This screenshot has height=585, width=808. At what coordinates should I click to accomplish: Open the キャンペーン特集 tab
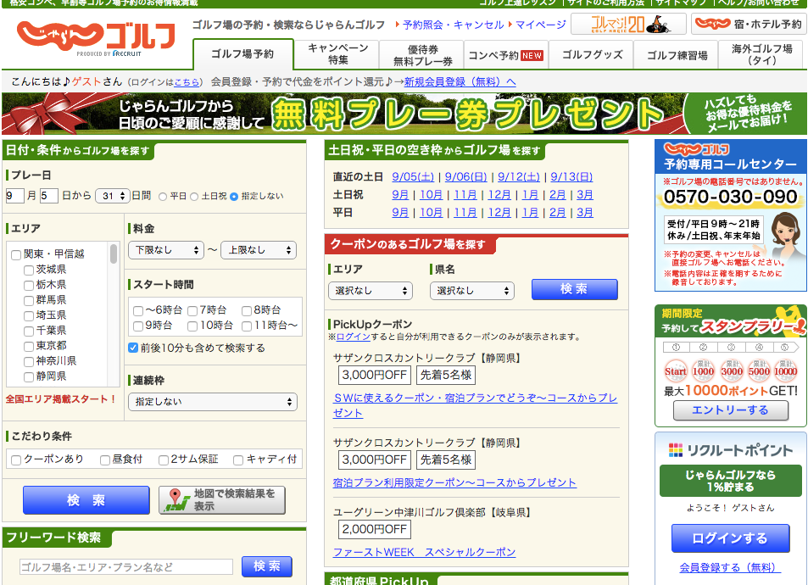[337, 54]
